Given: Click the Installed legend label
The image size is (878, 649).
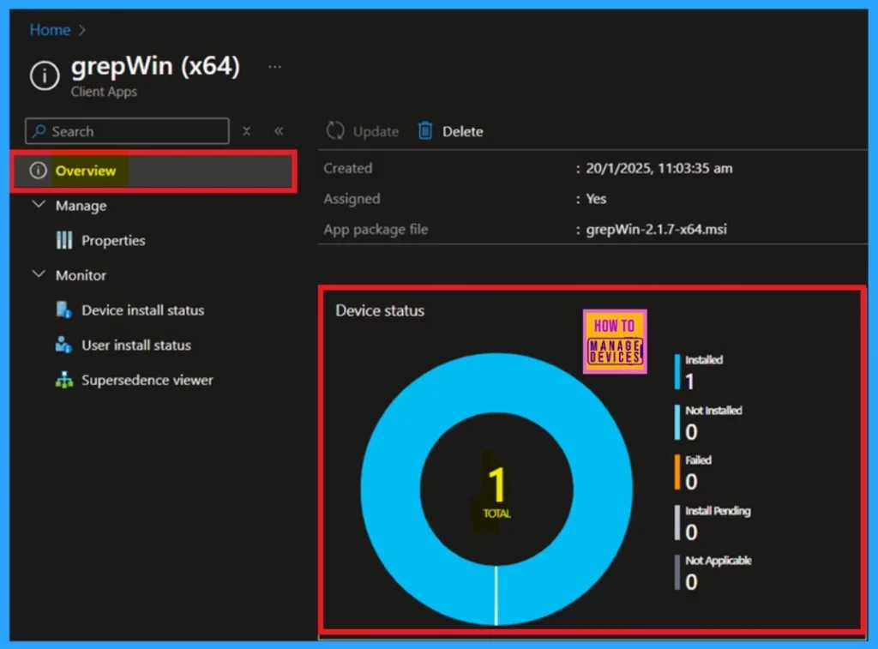Looking at the screenshot, I should pos(704,359).
